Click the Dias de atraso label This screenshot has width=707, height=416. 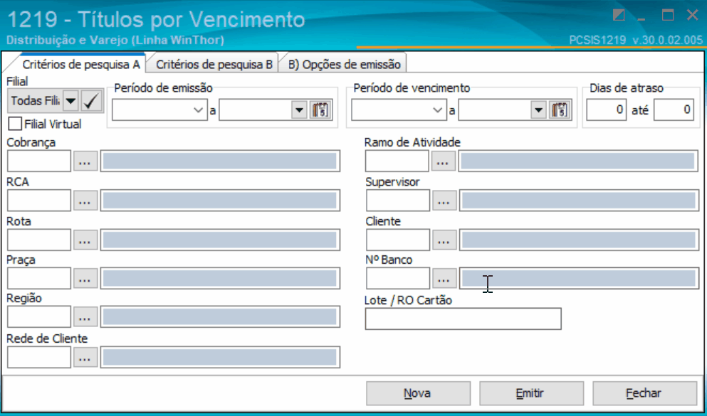tap(627, 88)
